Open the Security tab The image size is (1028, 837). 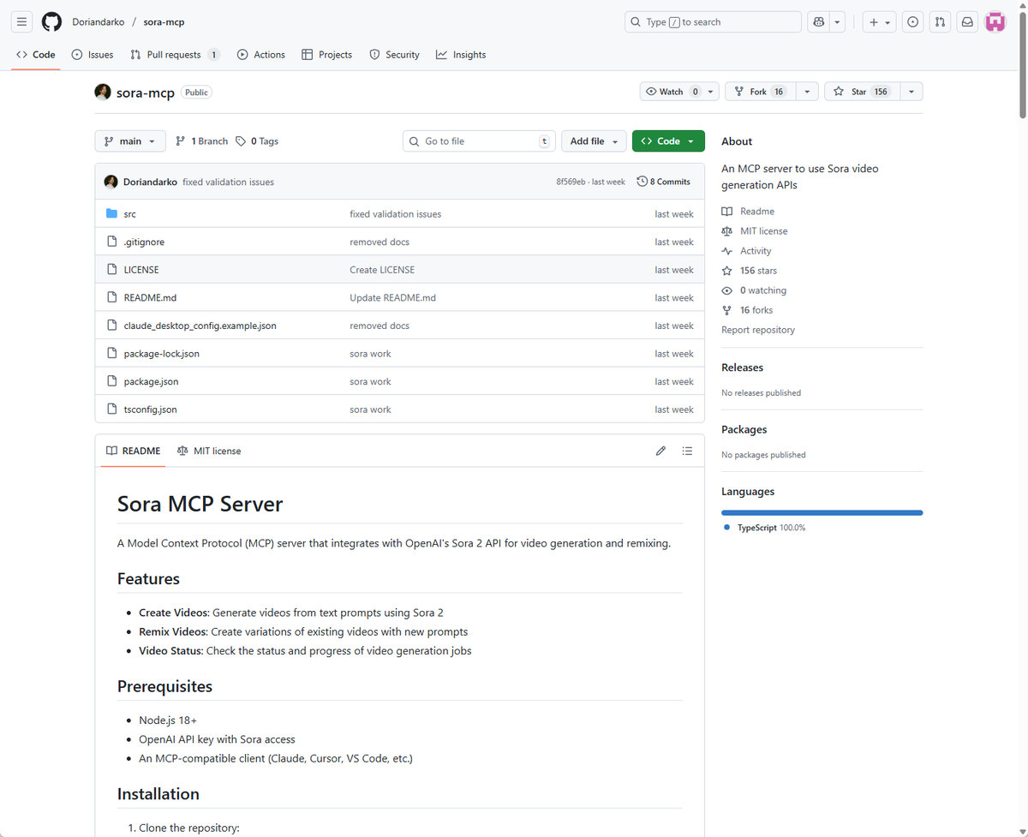pos(394,55)
